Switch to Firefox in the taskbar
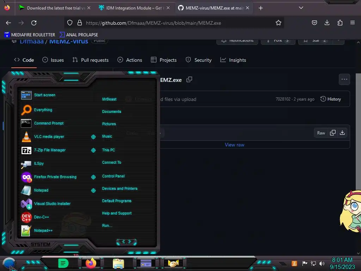 pos(91,263)
